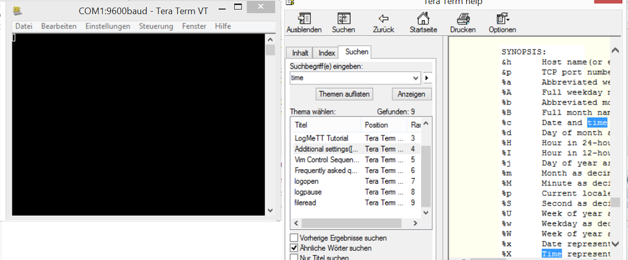Click results list scroll left arrow
The height and width of the screenshot is (260, 628).
[297, 223]
